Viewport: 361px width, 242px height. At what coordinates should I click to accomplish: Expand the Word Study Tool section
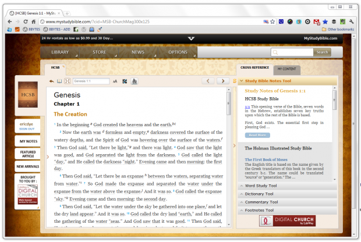(287, 186)
